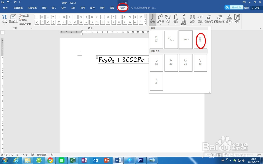
Task: Open the 积分 integral dropdown
Action: click(x=175, y=19)
